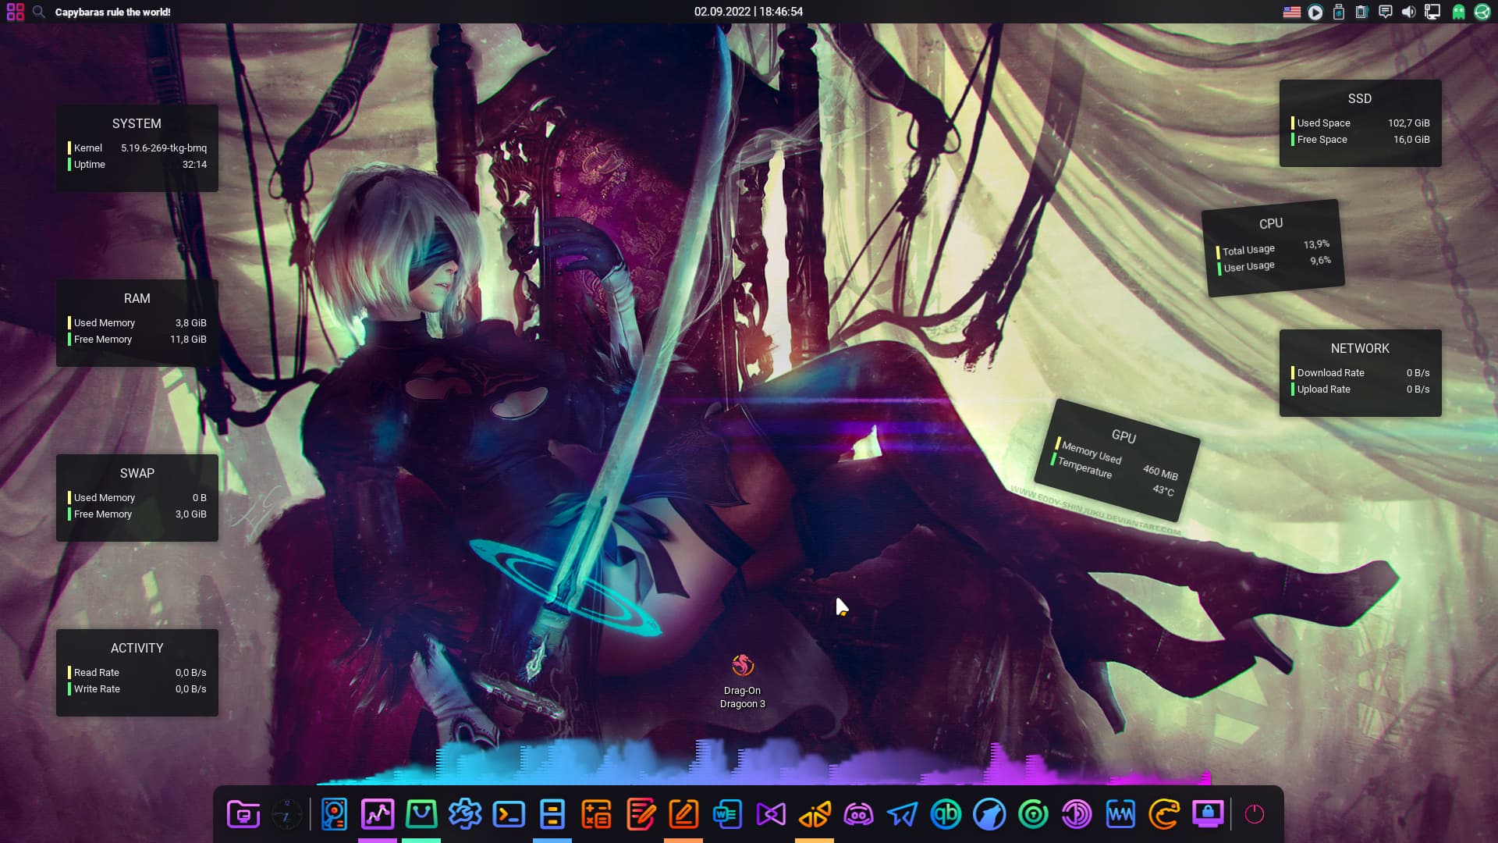Open the green circular target icon
This screenshot has height=843, width=1498.
1033,815
